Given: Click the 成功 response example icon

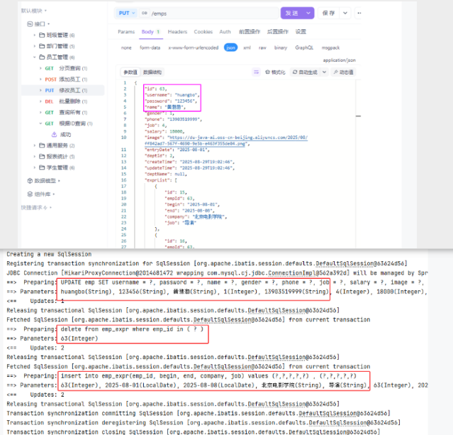Looking at the screenshot, I should pyautogui.click(x=54, y=133).
